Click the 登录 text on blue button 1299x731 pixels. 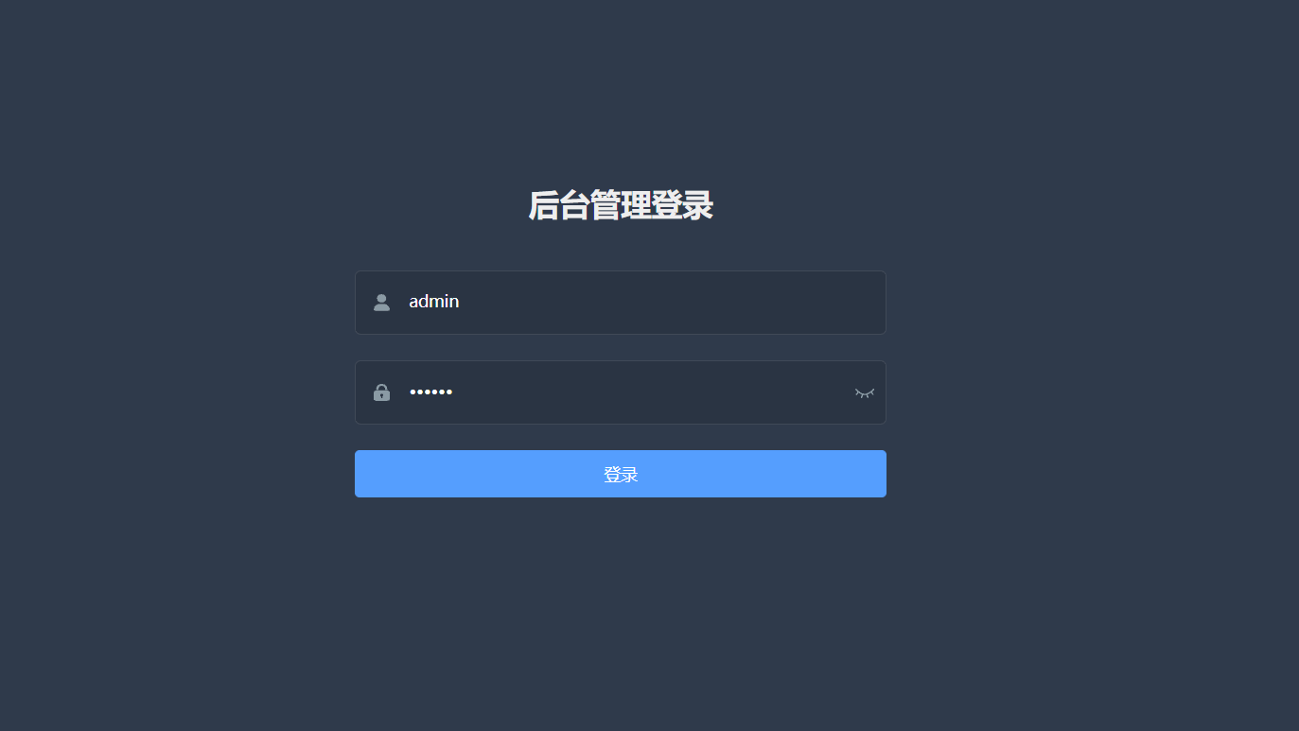(621, 475)
